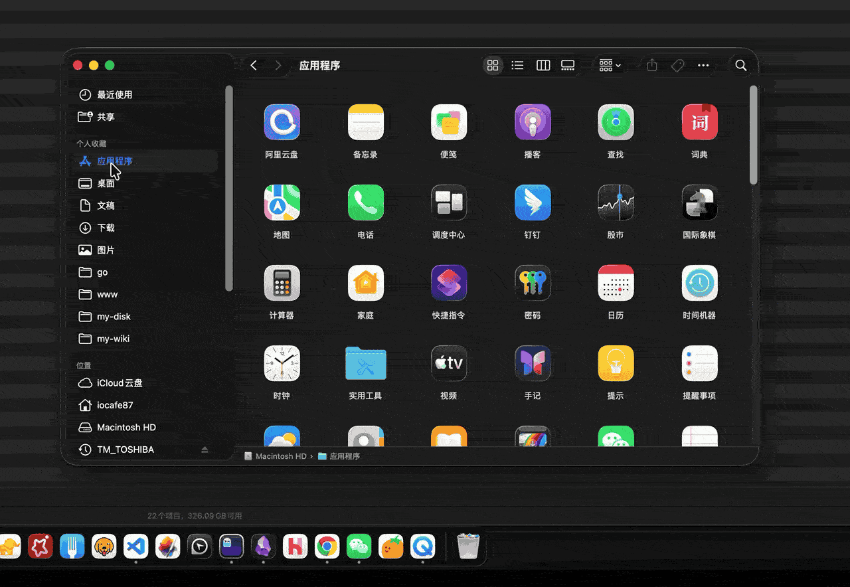Switch to gallery view
850x587 pixels.
568,65
